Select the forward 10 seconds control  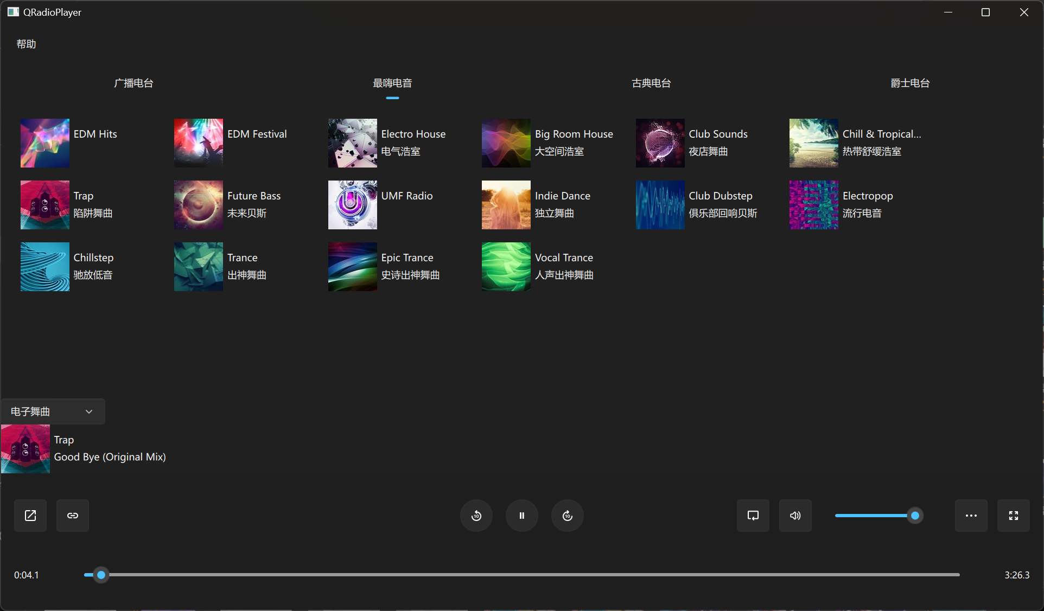[x=567, y=515]
